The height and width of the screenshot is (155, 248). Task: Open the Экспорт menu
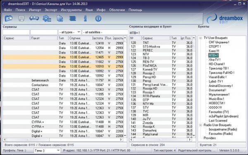point(51,10)
